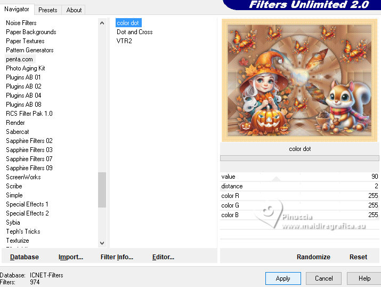381x287 pixels.
Task: Switch to the Navigator tab
Action: click(x=17, y=9)
